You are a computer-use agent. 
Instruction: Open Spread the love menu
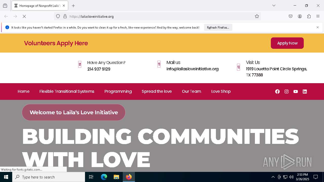(x=157, y=92)
